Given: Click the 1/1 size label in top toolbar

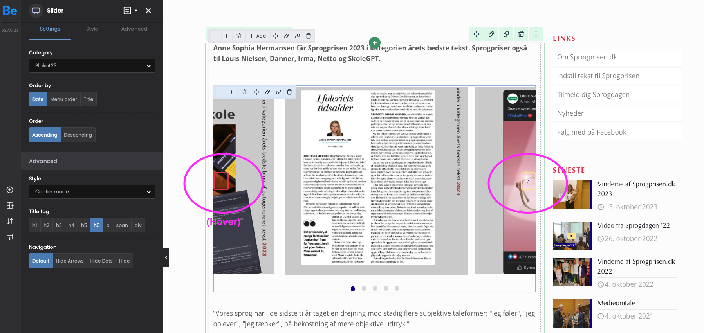Looking at the screenshot, I should (x=239, y=36).
